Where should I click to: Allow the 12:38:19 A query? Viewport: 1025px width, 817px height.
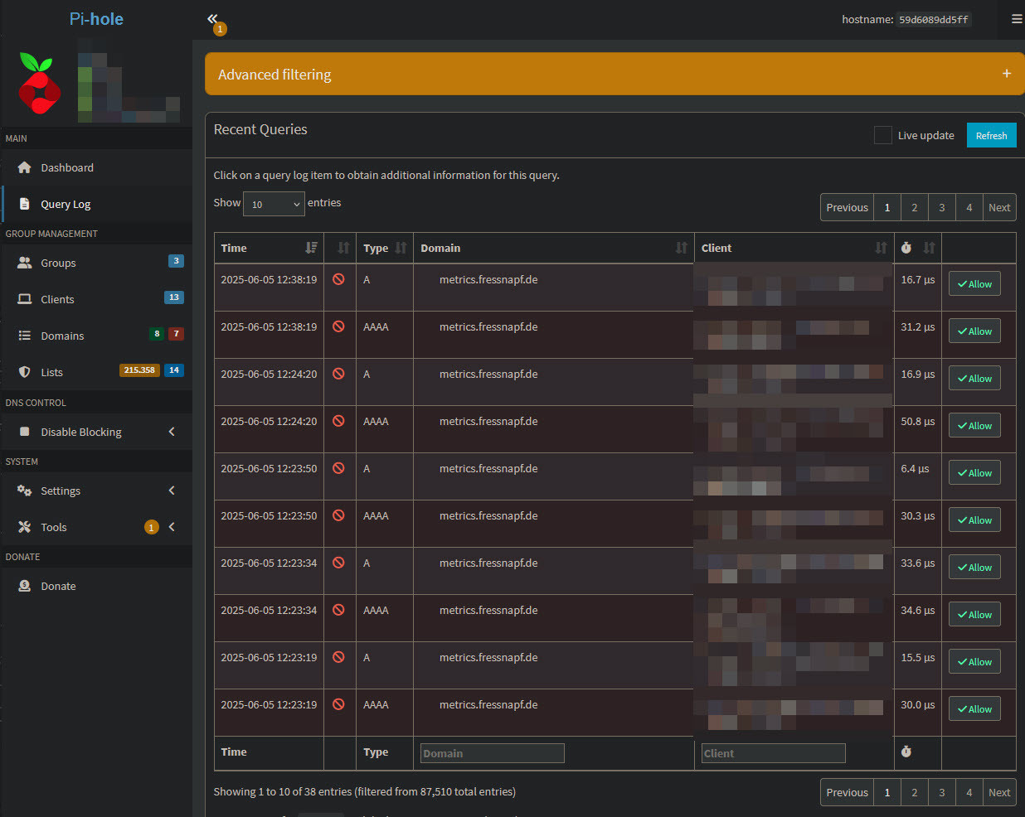pos(974,284)
